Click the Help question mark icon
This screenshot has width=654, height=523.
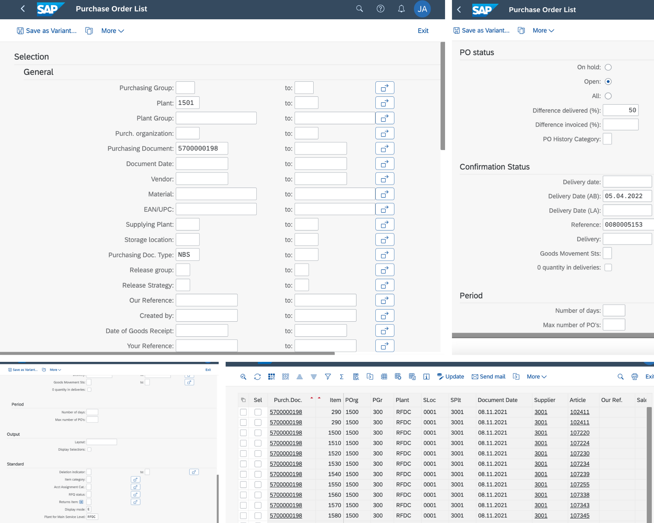380,9
